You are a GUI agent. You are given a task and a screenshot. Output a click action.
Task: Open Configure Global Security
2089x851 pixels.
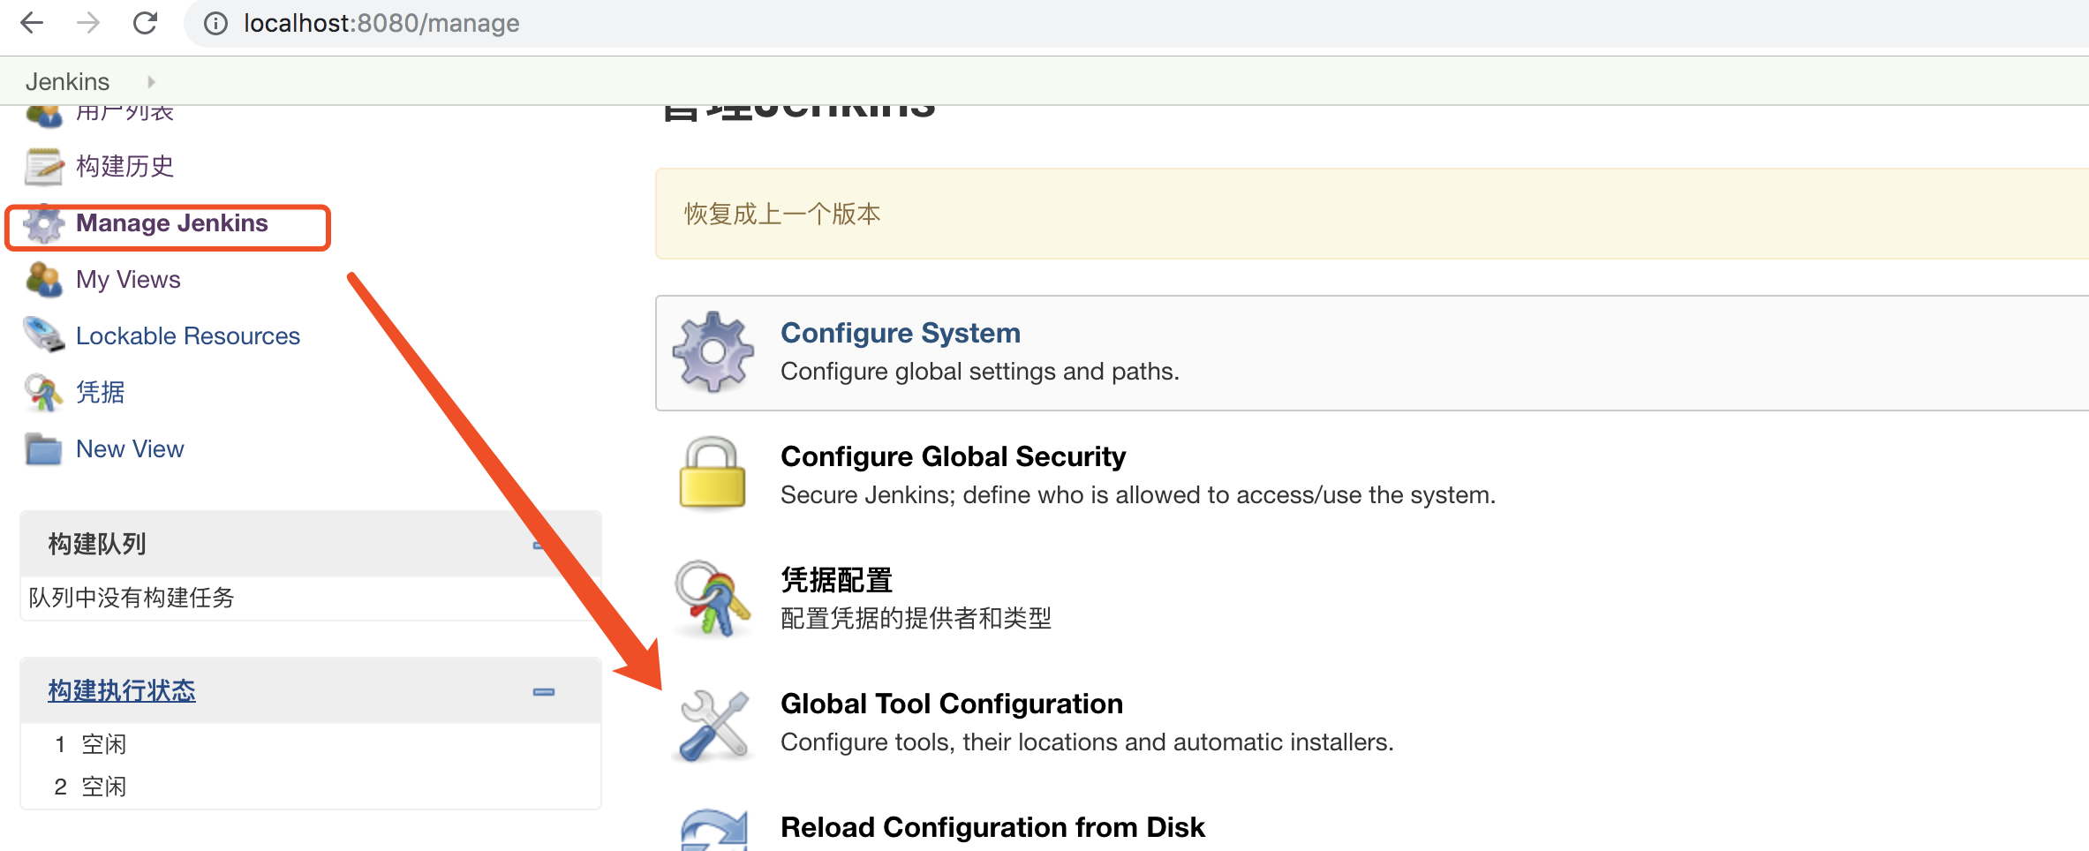tap(954, 456)
